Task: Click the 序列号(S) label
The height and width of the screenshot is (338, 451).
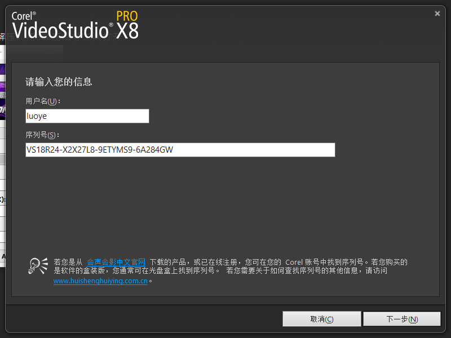Action: [x=42, y=135]
